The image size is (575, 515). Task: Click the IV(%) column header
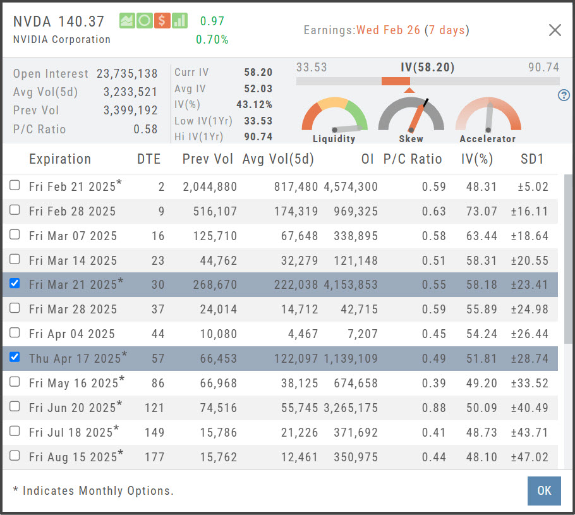477,159
